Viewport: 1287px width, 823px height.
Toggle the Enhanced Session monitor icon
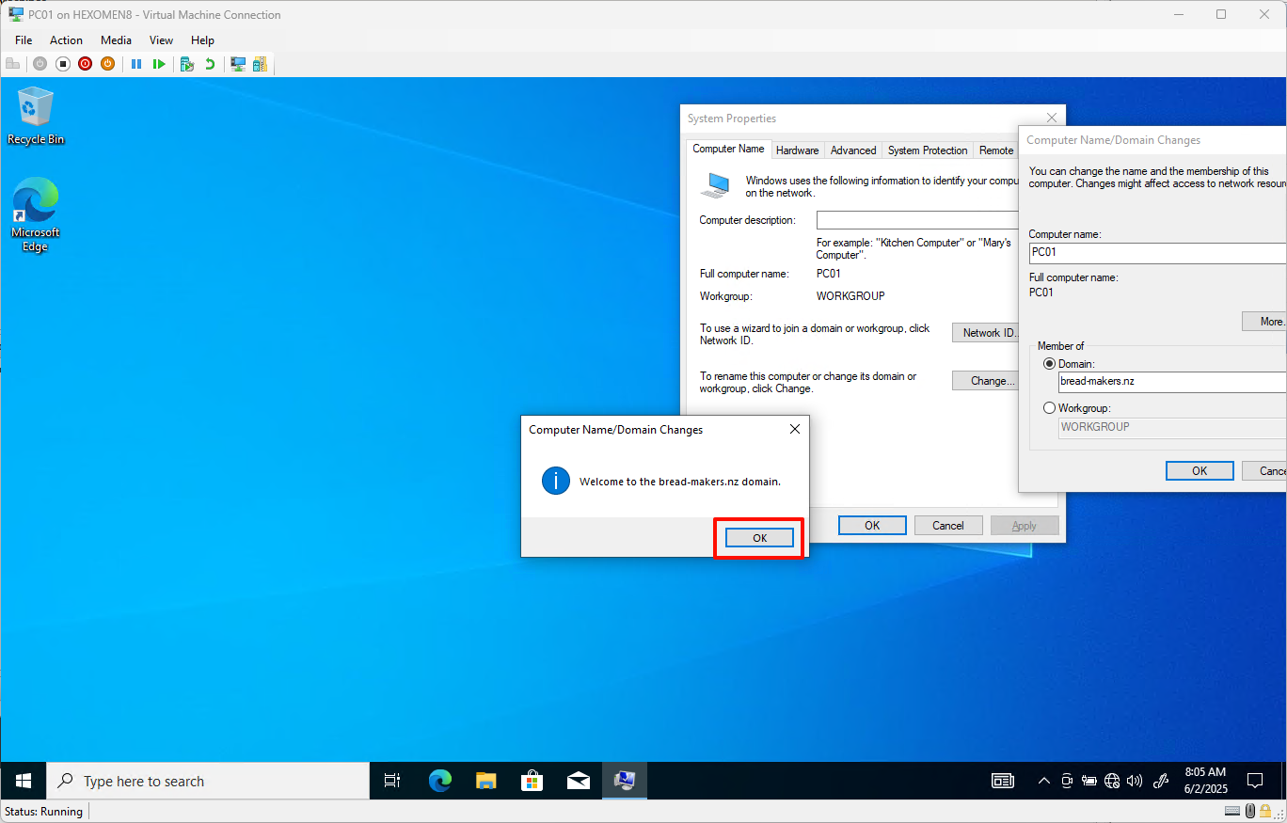(x=238, y=64)
